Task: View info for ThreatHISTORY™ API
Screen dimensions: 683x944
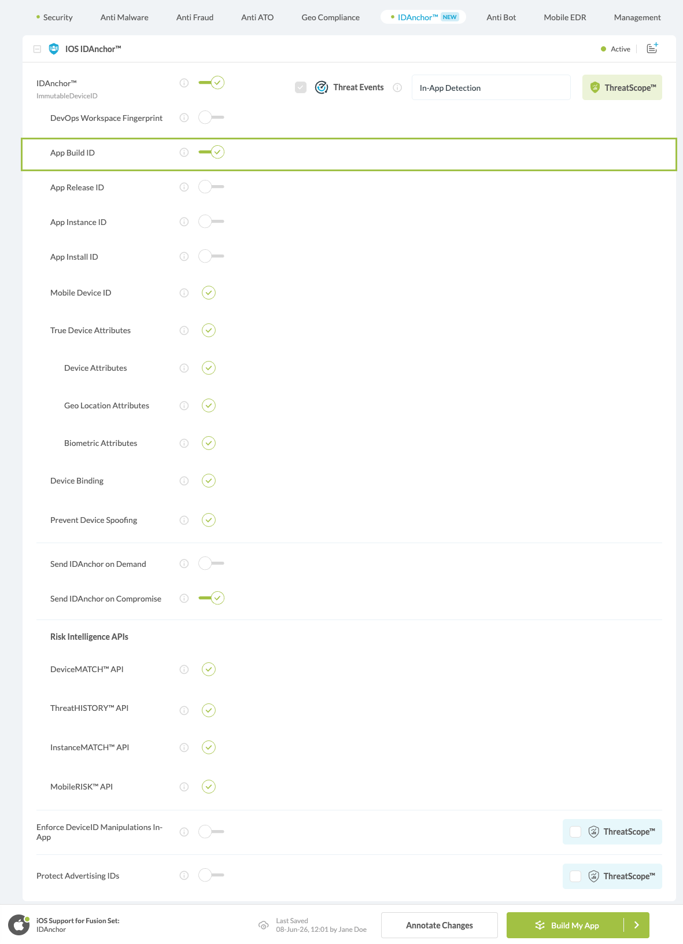Action: point(184,710)
